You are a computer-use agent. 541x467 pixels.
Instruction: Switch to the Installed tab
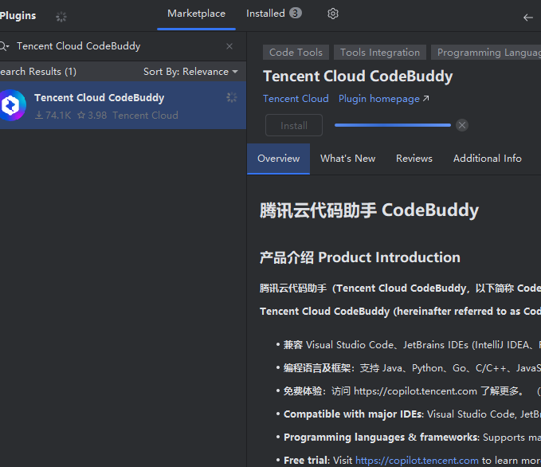point(273,14)
